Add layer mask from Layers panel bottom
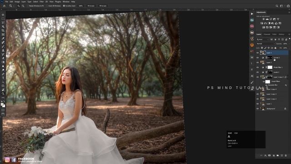 (x=270, y=155)
